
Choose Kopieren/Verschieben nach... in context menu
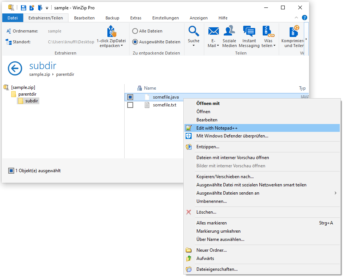point(262,177)
